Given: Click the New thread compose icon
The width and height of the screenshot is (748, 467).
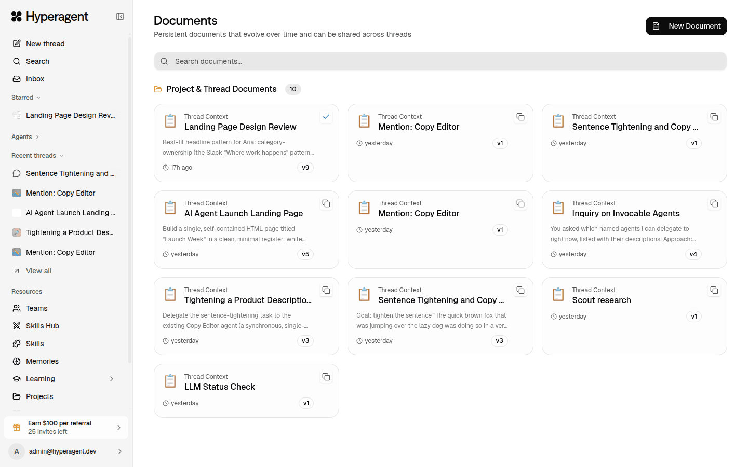Looking at the screenshot, I should pos(17,44).
